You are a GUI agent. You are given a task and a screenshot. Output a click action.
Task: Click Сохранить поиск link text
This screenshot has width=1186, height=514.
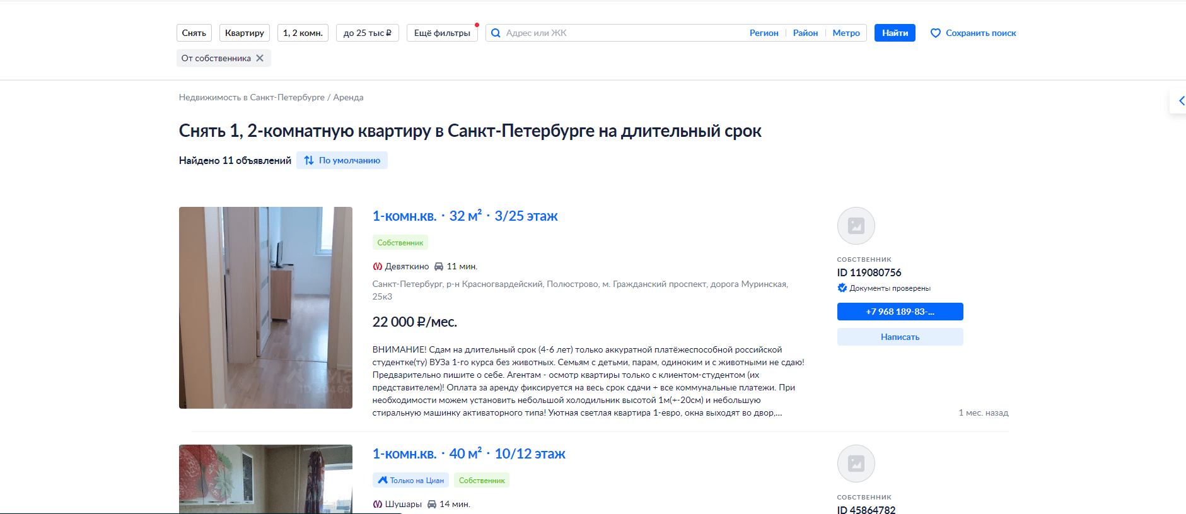pos(981,33)
